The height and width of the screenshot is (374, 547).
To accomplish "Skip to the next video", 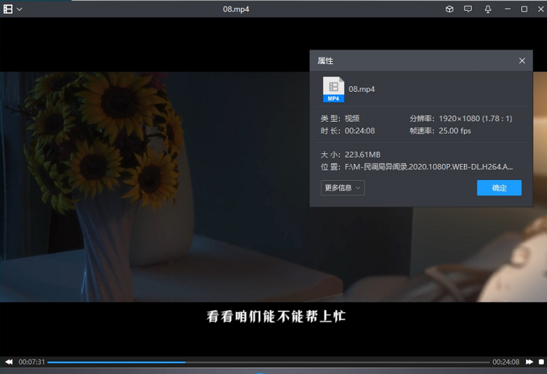I will coord(529,362).
